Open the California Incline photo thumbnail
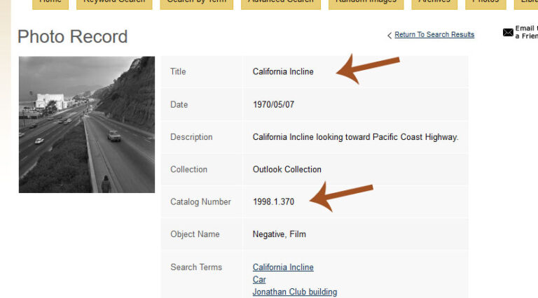Viewport: 538px width, 298px height. click(87, 125)
